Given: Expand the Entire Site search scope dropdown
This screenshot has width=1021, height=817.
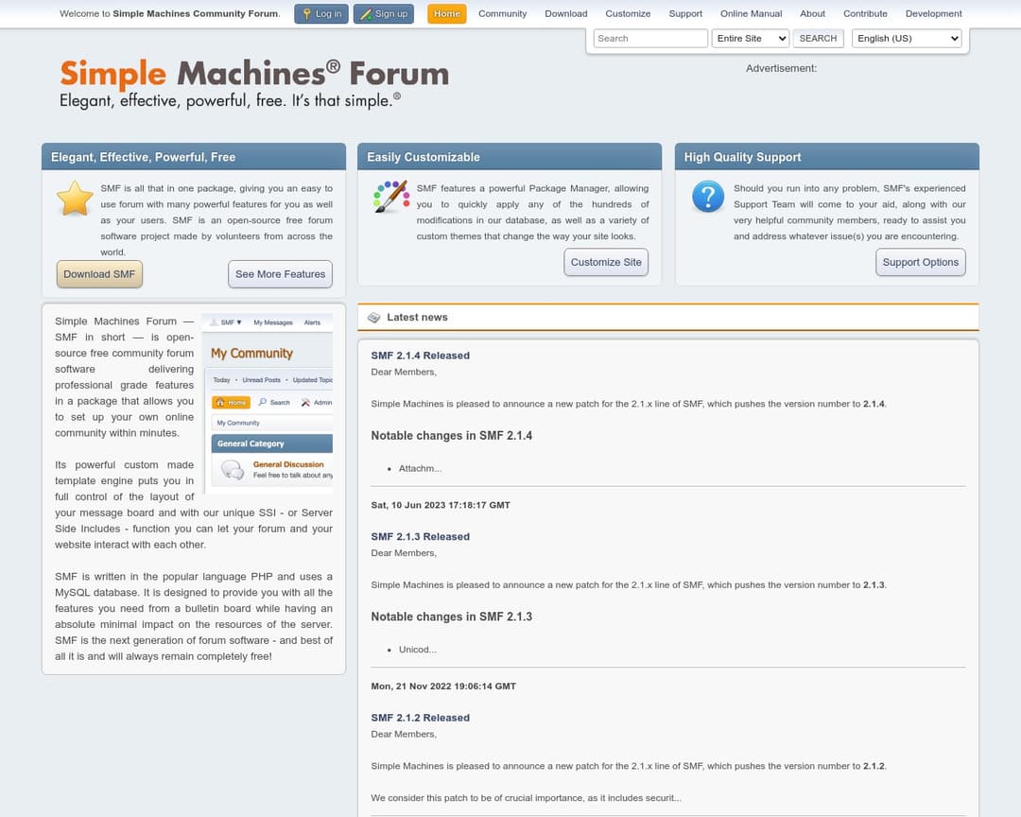Looking at the screenshot, I should (751, 39).
